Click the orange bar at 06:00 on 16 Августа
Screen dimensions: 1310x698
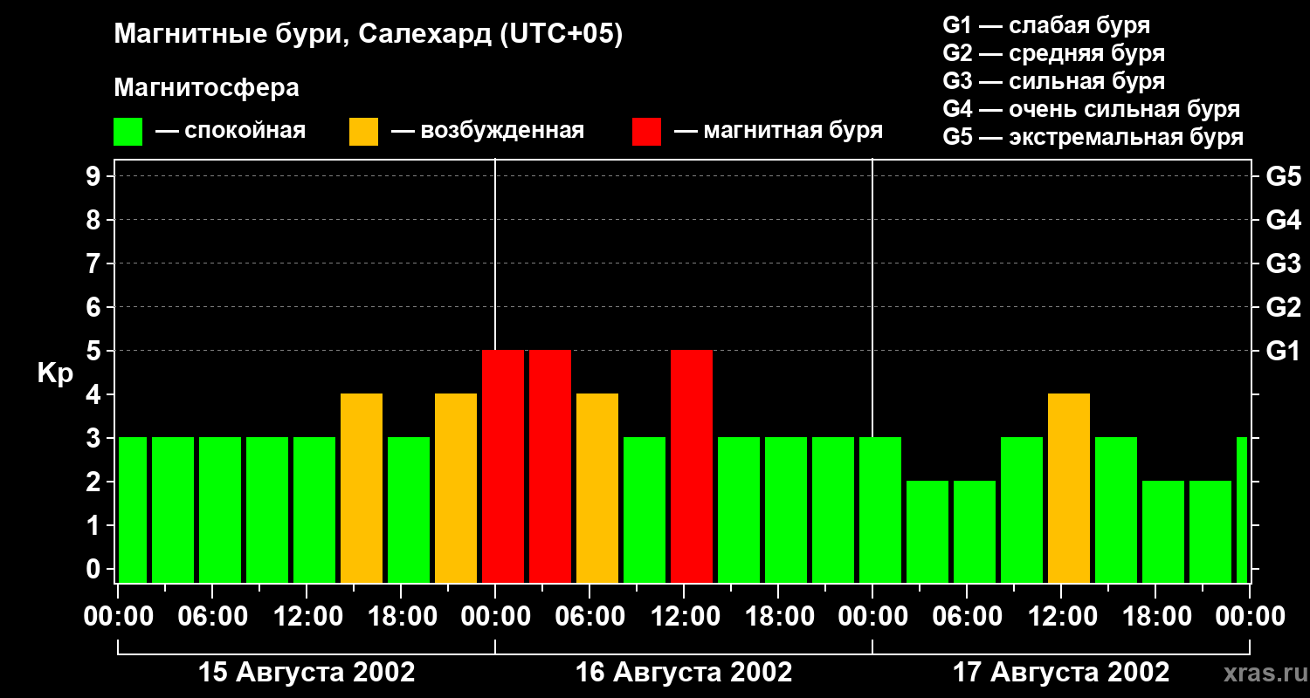pos(597,488)
